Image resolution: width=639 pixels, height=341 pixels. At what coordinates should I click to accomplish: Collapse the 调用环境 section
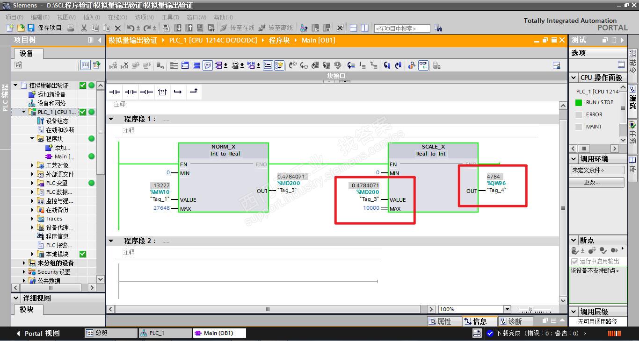click(x=574, y=159)
